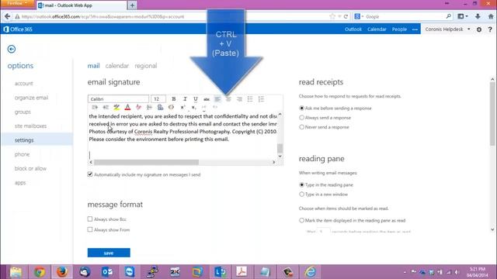The image size is (497, 279).
Task: Open Firefox downloads arrow
Action: [x=478, y=16]
